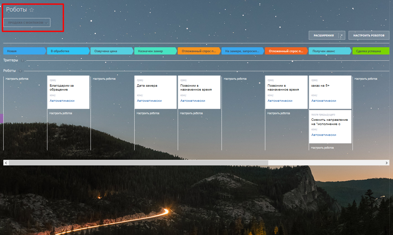
Task: Click the horizontal scrollbar thumb
Action: (138, 163)
